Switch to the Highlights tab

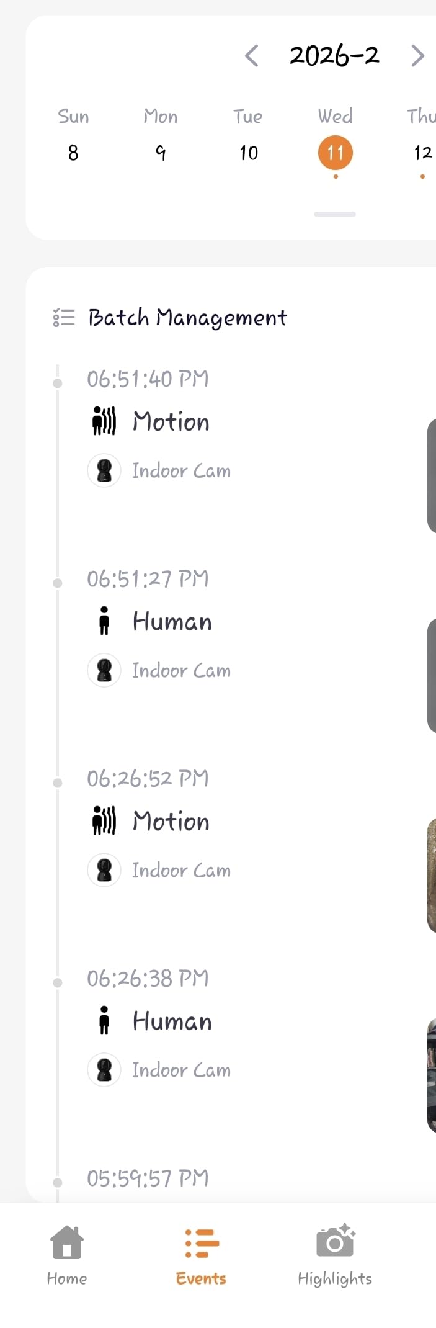(335, 1254)
